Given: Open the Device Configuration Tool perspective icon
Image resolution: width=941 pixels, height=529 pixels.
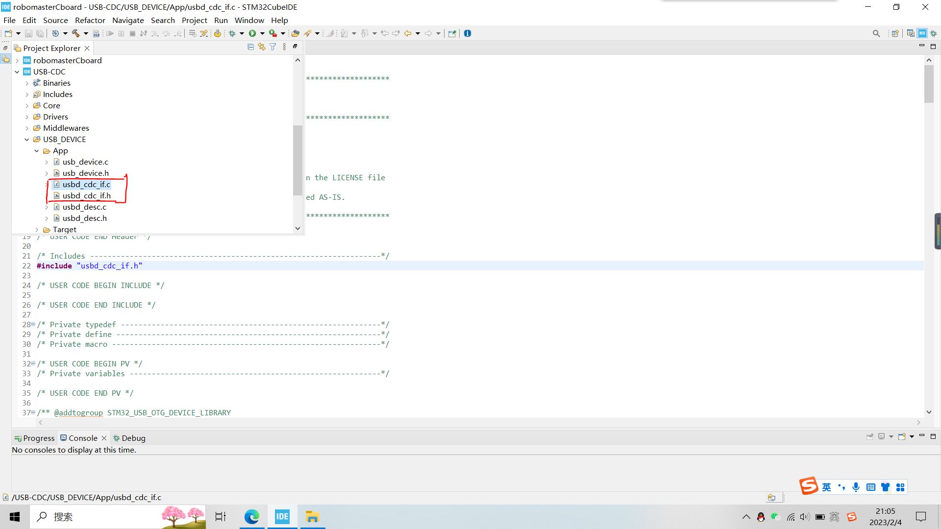Looking at the screenshot, I should [x=923, y=33].
